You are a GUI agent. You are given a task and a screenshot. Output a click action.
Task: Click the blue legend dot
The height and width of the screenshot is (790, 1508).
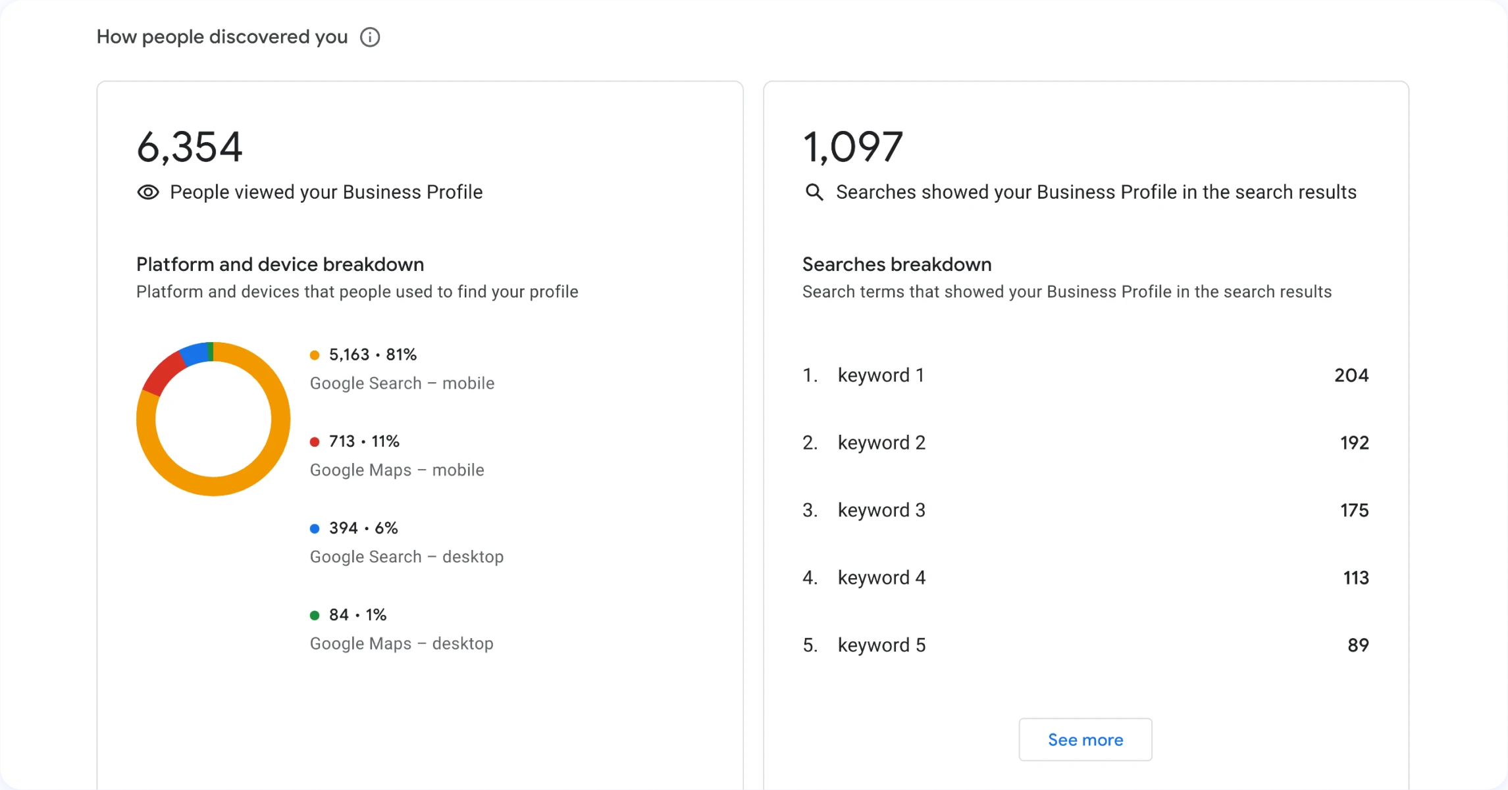315,529
